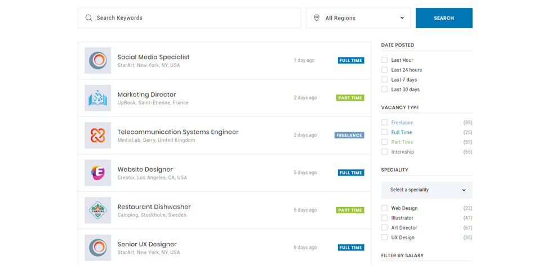Open the Restaurant Dishwasher job

click(154, 207)
